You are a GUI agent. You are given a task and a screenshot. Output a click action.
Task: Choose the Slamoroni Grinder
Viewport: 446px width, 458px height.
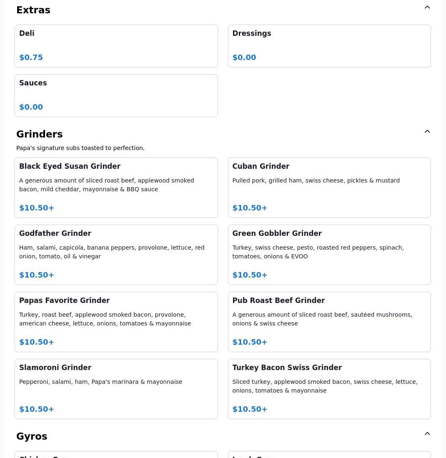pos(116,389)
